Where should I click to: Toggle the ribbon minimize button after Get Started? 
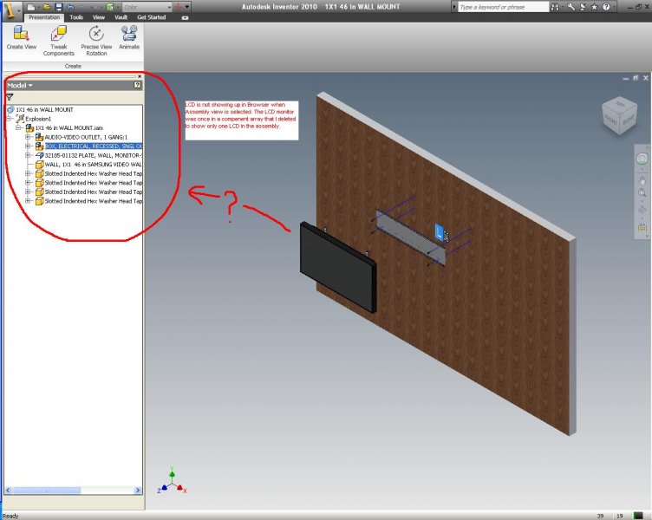[x=185, y=18]
